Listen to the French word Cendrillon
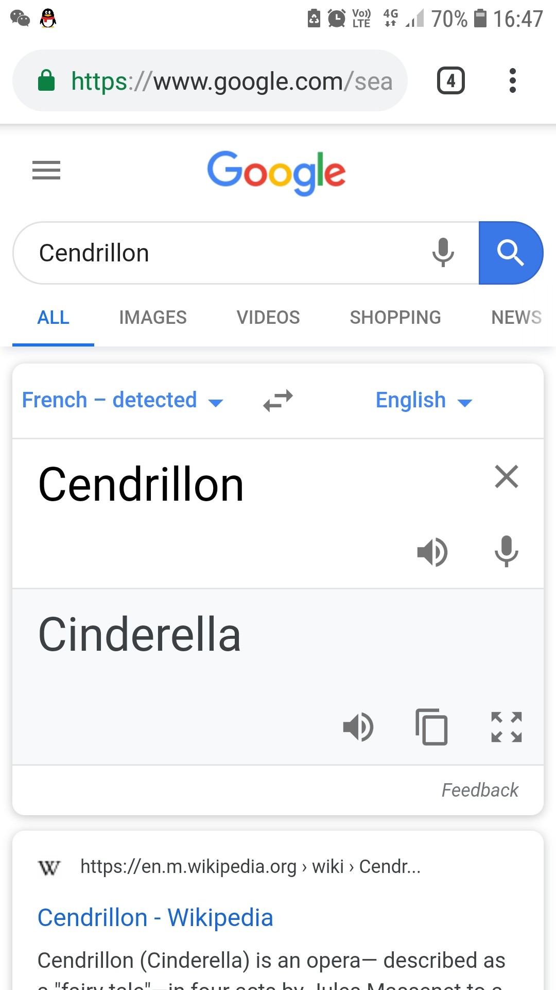This screenshot has width=556, height=990. click(x=432, y=552)
